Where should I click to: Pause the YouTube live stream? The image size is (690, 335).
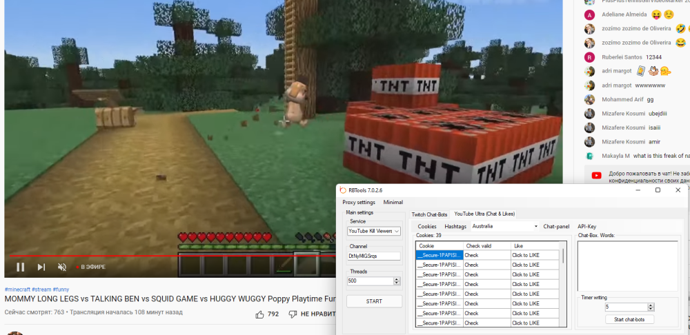point(20,267)
